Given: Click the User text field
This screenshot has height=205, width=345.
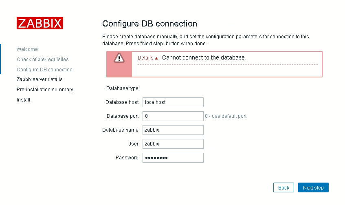Looking at the screenshot, I should 173,144.
